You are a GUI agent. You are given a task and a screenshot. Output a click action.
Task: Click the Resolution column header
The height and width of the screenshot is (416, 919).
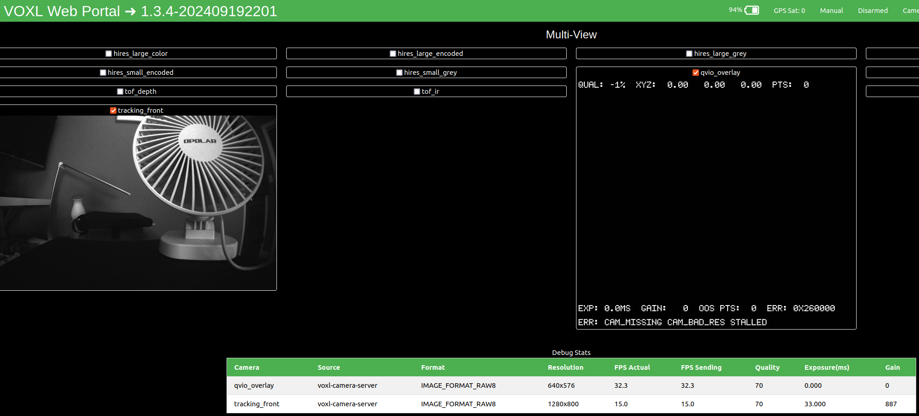click(x=565, y=367)
